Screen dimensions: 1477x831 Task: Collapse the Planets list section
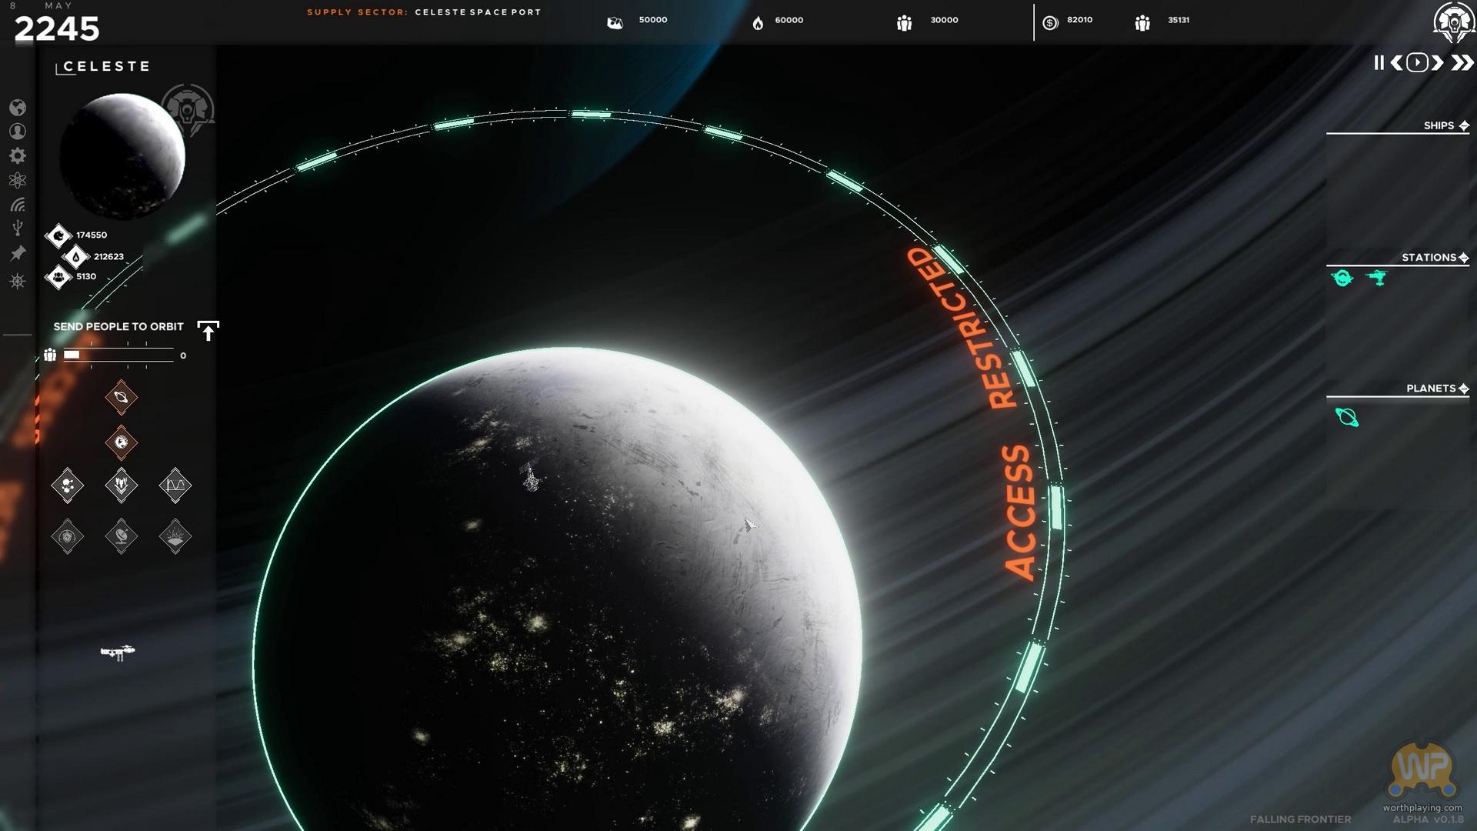coord(1464,389)
